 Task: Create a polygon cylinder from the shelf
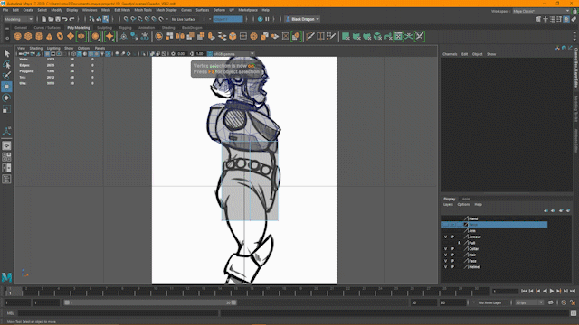pos(39,36)
